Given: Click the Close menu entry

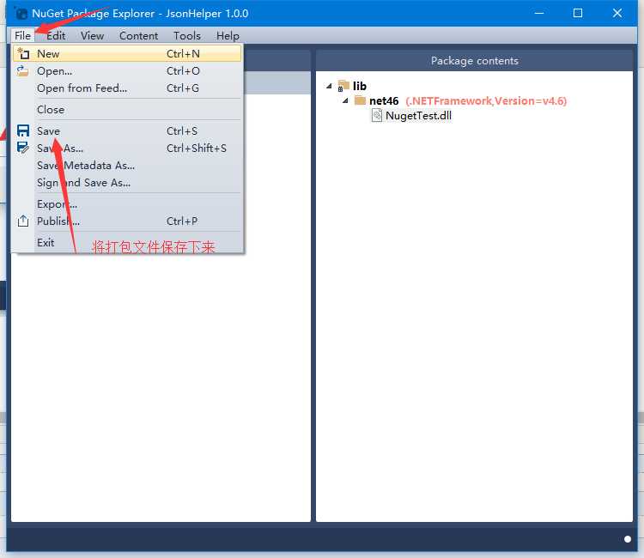Looking at the screenshot, I should [x=127, y=110].
